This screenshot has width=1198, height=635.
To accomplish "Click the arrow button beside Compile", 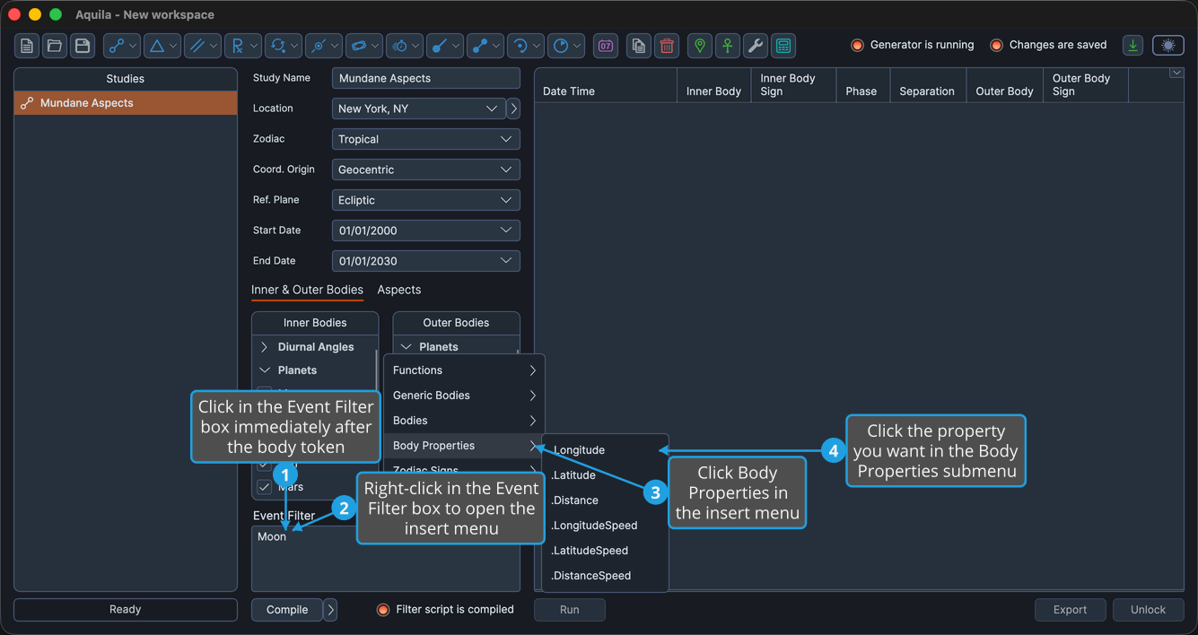I will (x=330, y=610).
